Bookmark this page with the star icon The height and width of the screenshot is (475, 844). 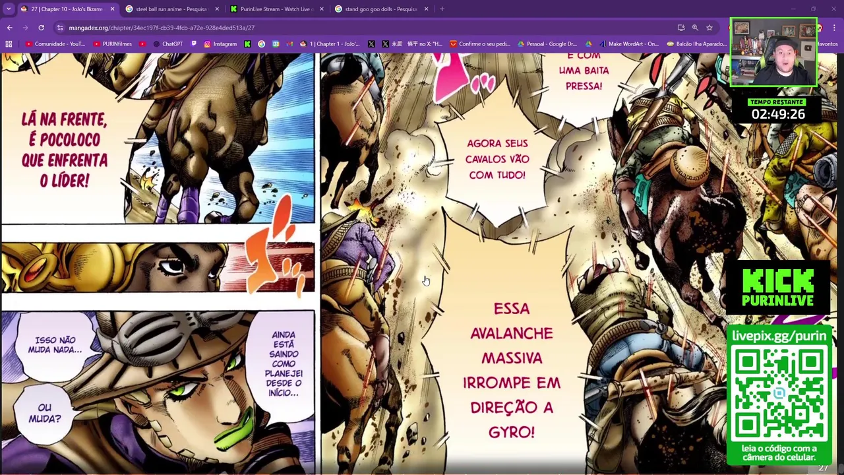[x=709, y=28]
